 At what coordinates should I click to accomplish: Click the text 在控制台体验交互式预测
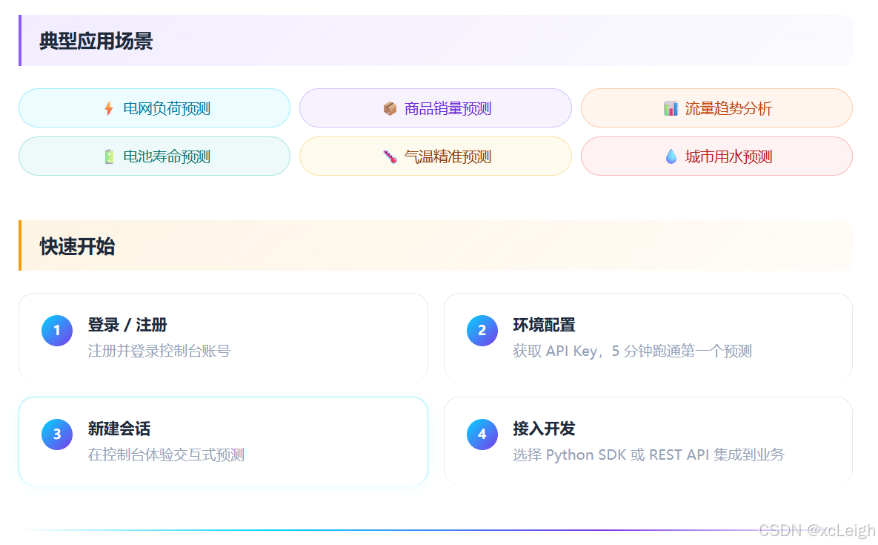[x=166, y=455]
